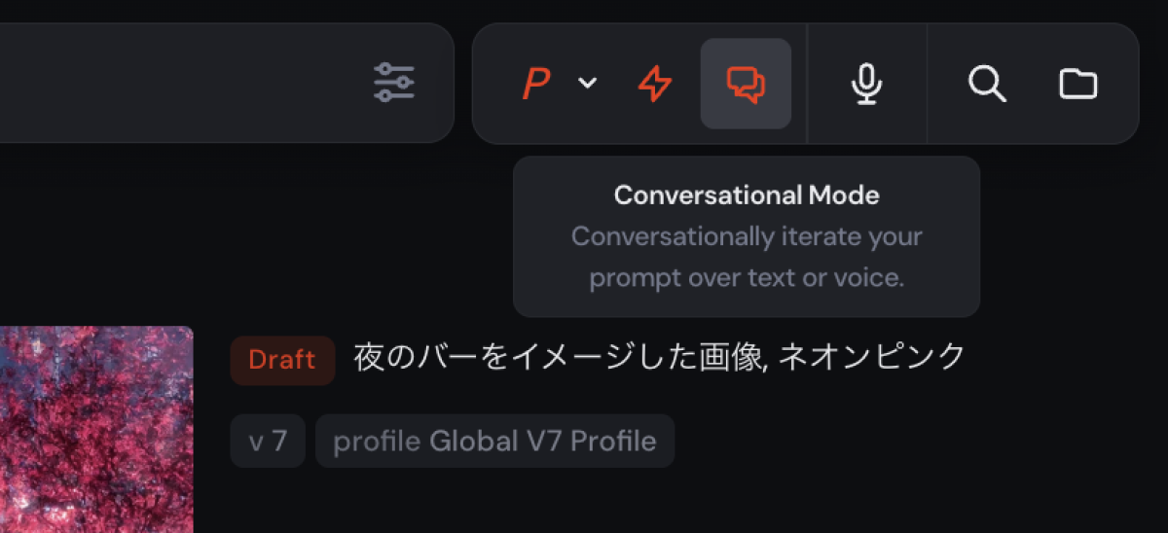Image resolution: width=1168 pixels, height=533 pixels.
Task: Click the orange Draft badge
Action: tap(282, 360)
